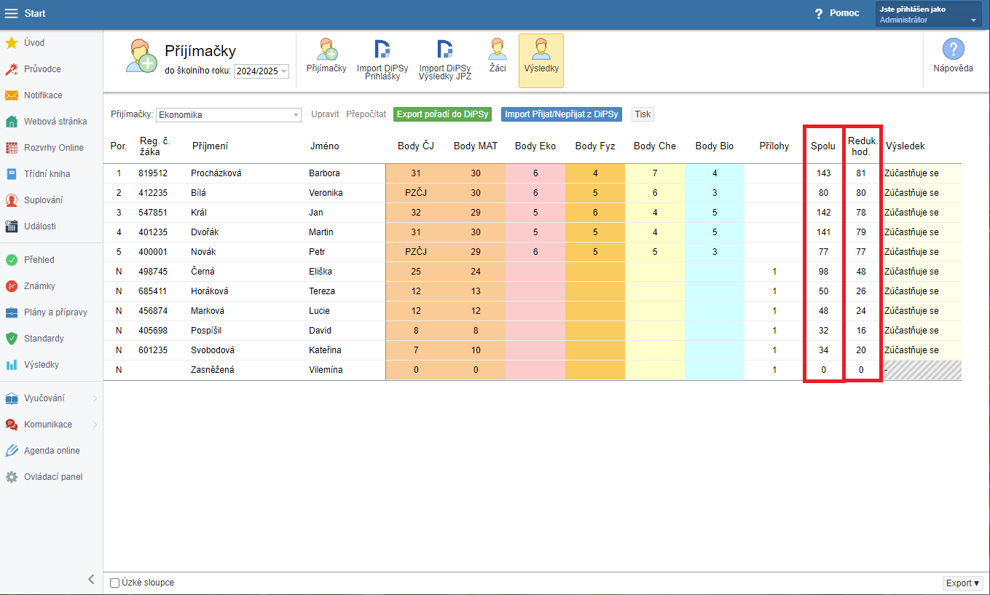Click the Přijímačky toolbar icon

326,56
